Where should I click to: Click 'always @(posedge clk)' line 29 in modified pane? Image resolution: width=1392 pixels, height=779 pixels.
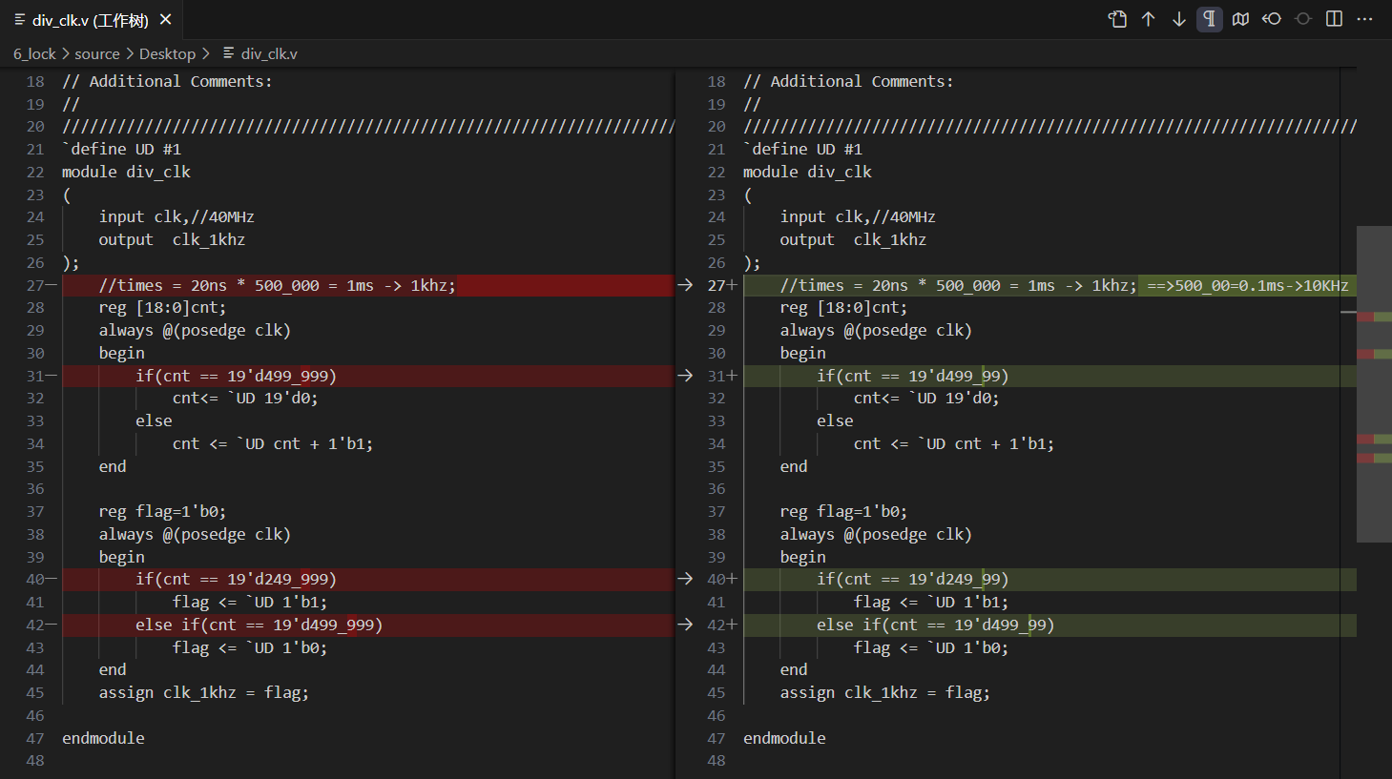(x=876, y=330)
